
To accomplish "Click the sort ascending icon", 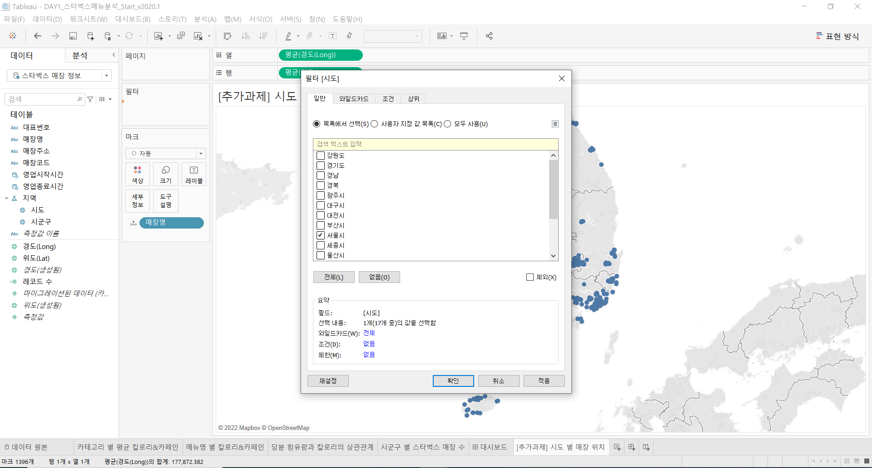I will pyautogui.click(x=245, y=36).
